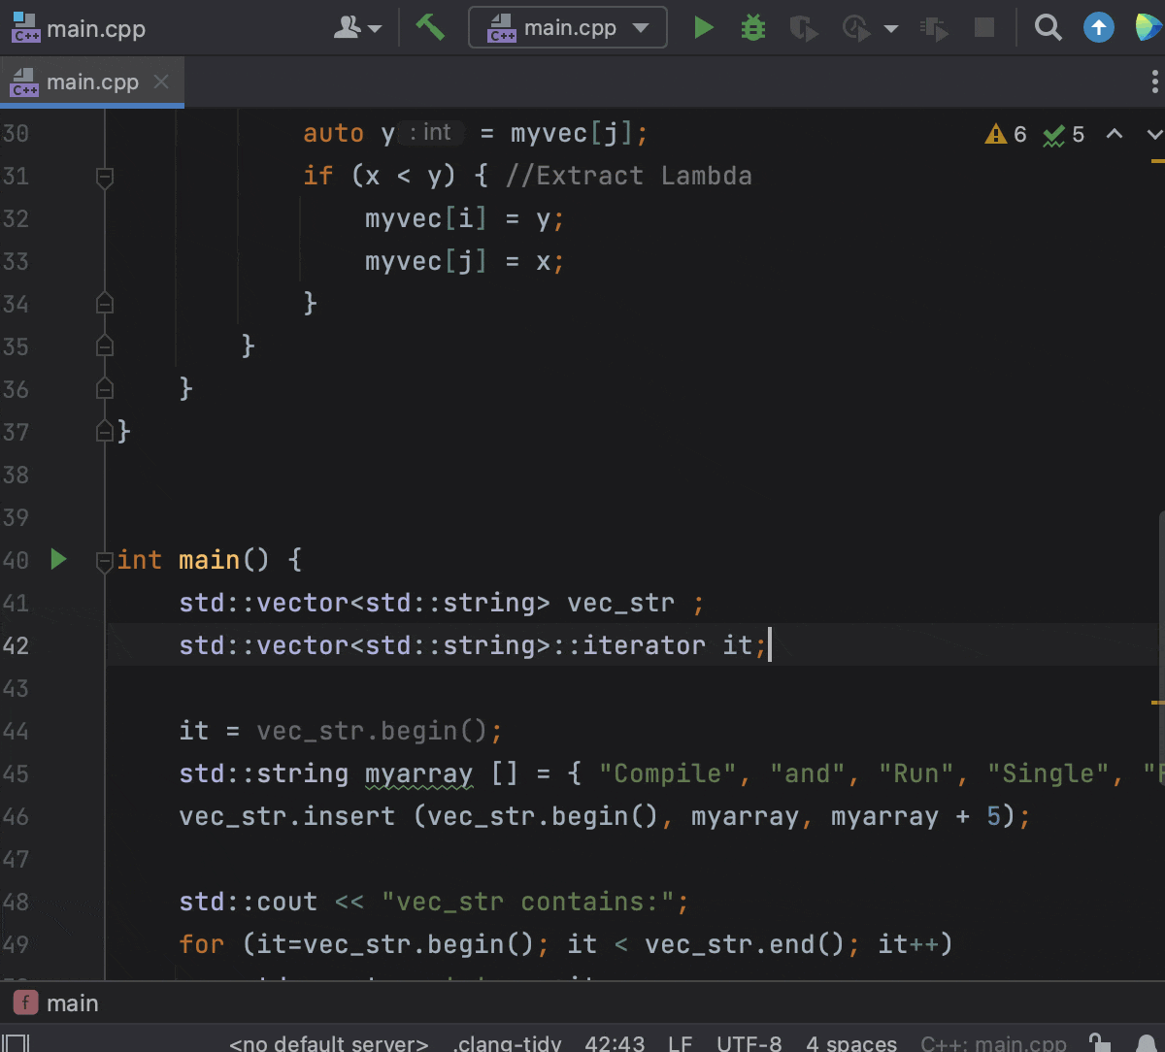This screenshot has height=1052, width=1165.
Task: Click the UTF-8 encoding in status bar
Action: 749,1043
